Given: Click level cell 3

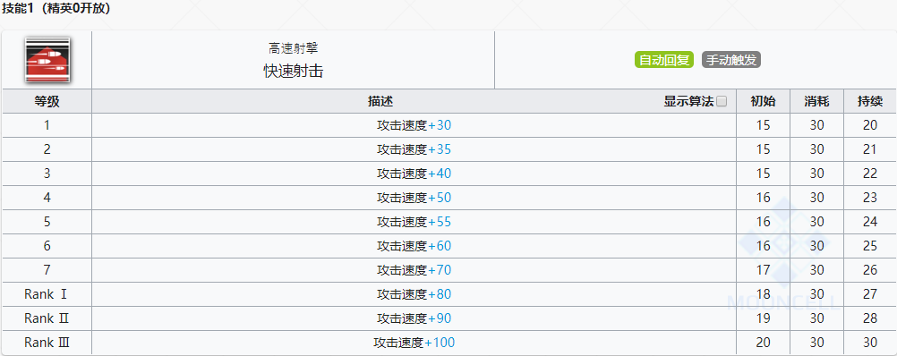Looking at the screenshot, I should pos(47,174).
